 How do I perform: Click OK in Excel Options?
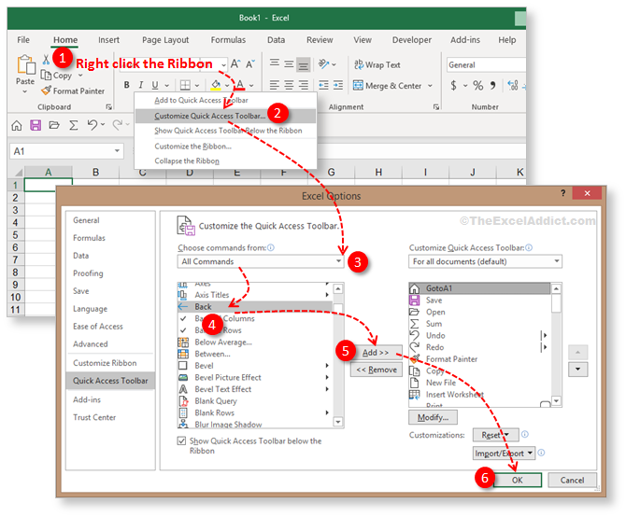pyautogui.click(x=517, y=480)
